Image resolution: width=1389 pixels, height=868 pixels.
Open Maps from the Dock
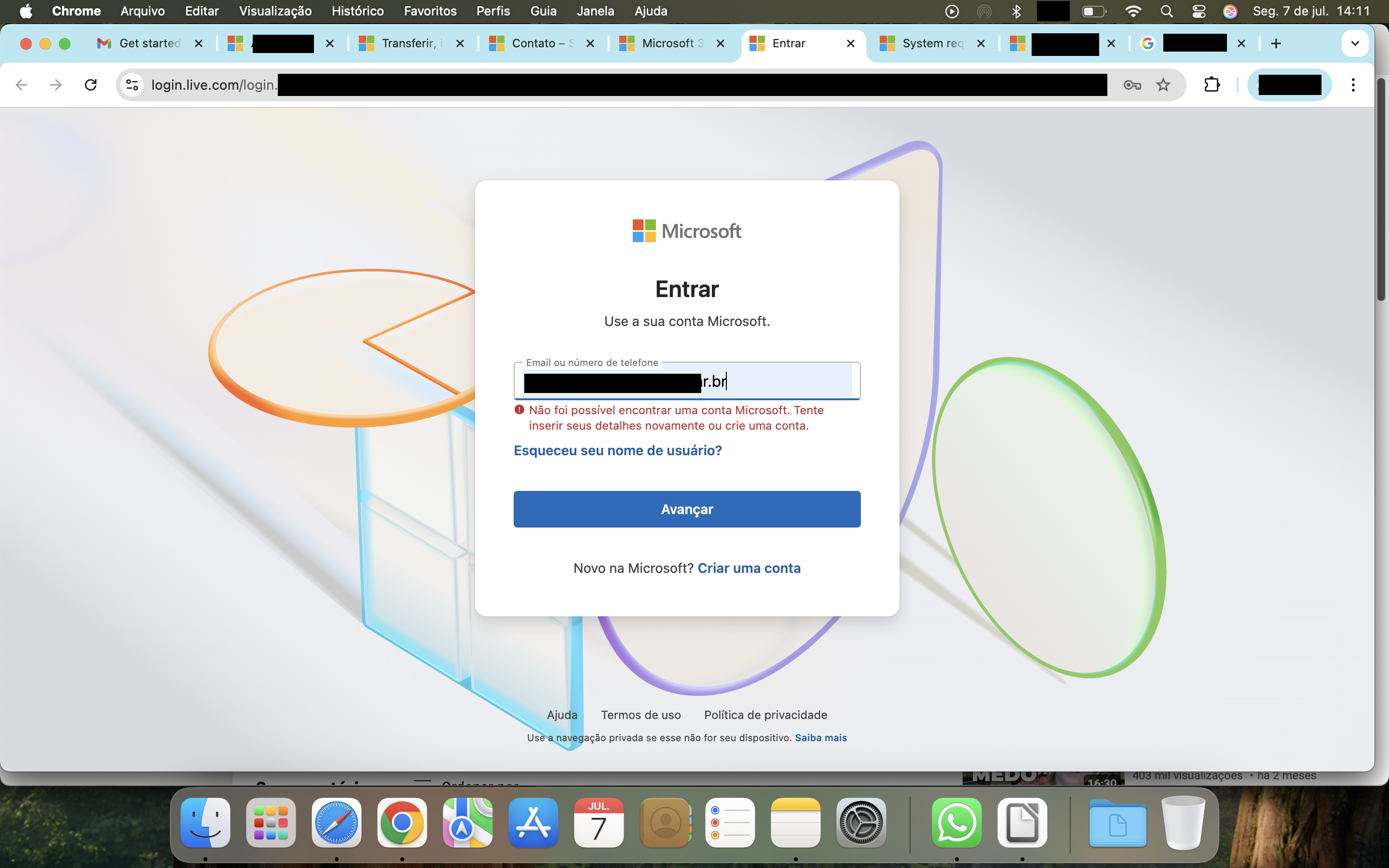(467, 823)
